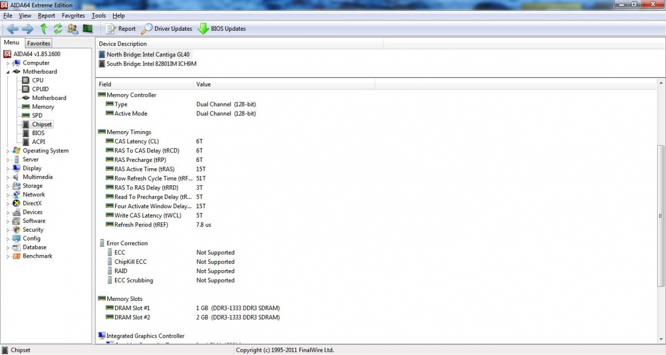Open the View menu
The height and width of the screenshot is (355, 666).
pos(25,16)
